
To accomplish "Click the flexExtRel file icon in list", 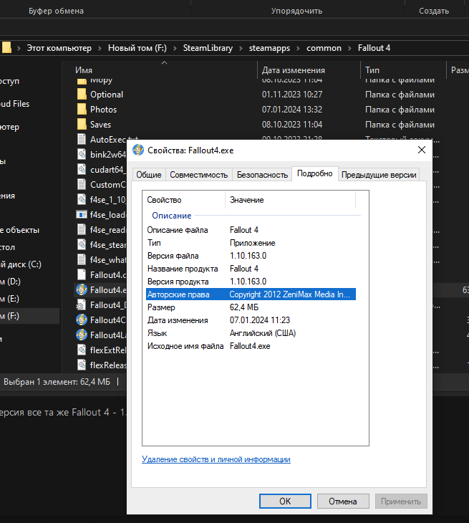I will [82, 350].
